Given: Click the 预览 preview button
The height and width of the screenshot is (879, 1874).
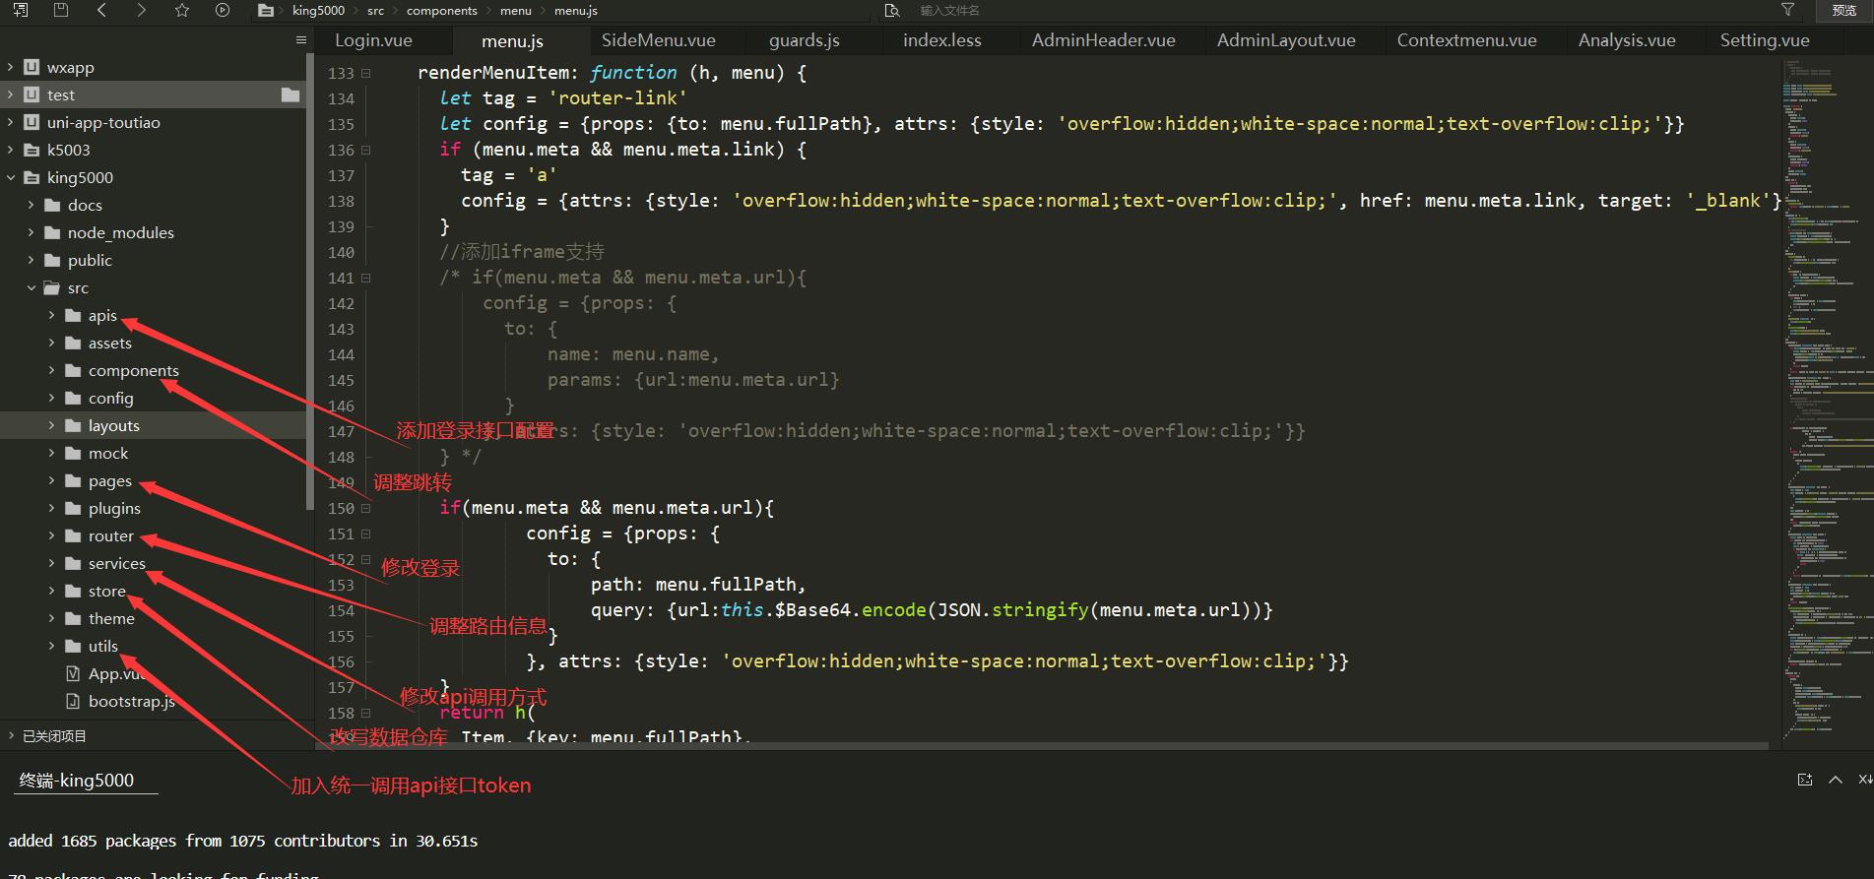Looking at the screenshot, I should (1844, 10).
